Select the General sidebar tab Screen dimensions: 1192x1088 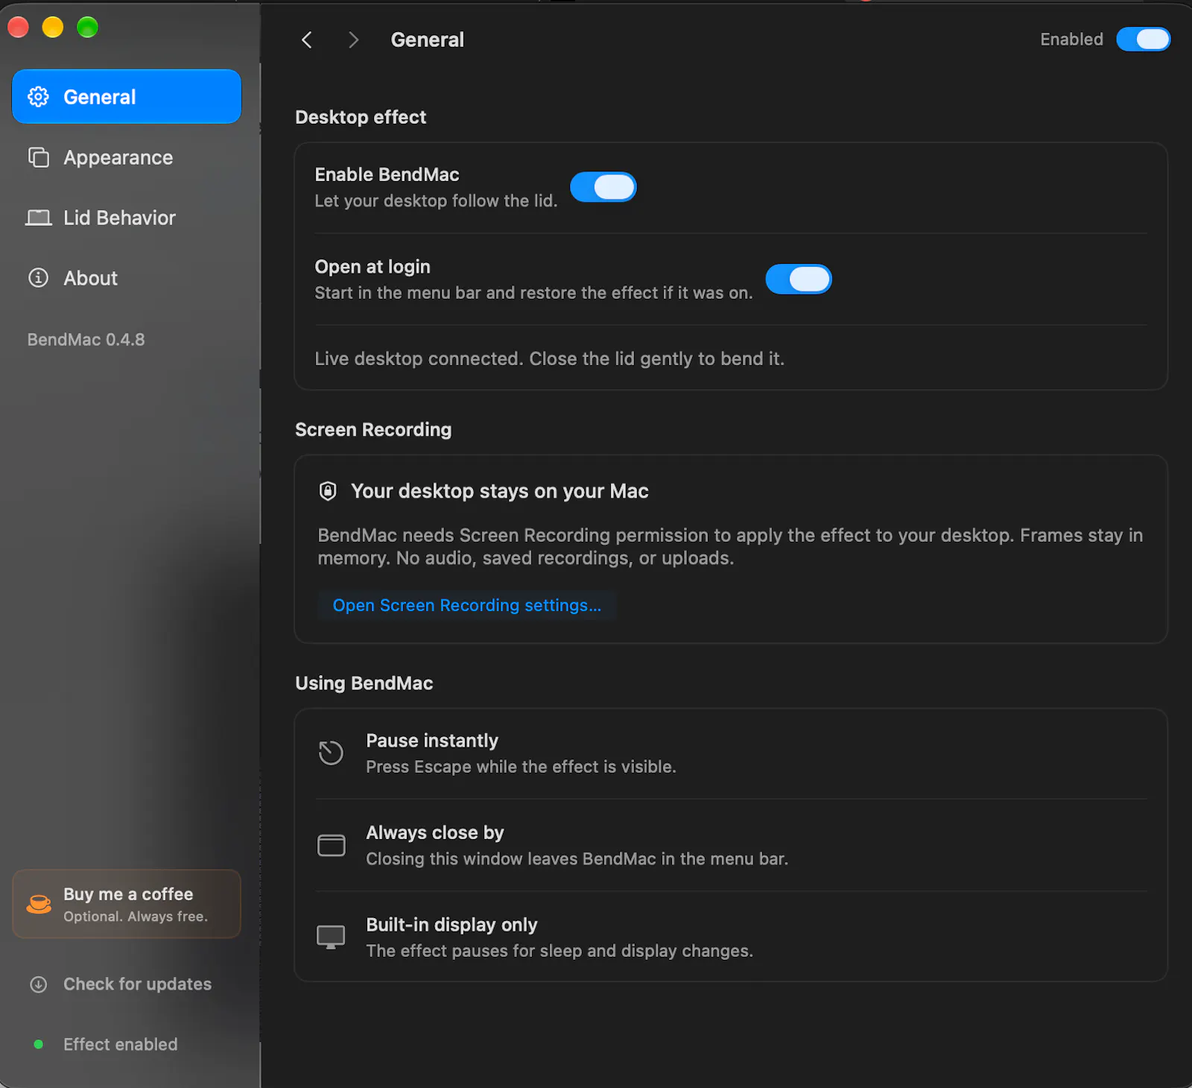click(127, 97)
